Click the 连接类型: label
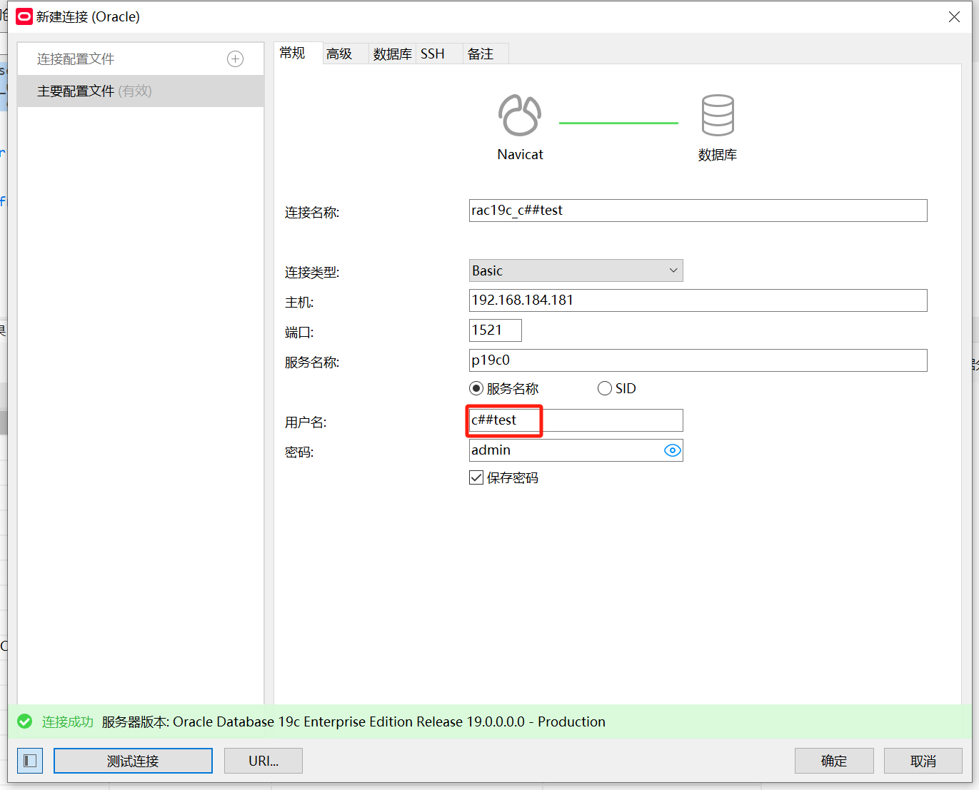979x790 pixels. [312, 272]
